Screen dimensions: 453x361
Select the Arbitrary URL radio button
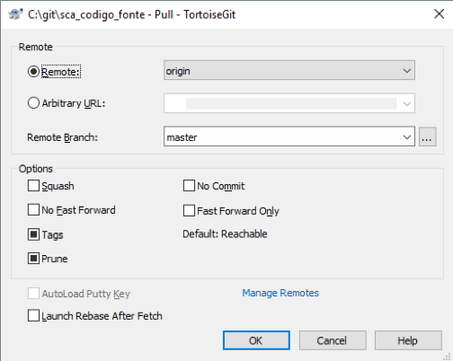point(33,103)
